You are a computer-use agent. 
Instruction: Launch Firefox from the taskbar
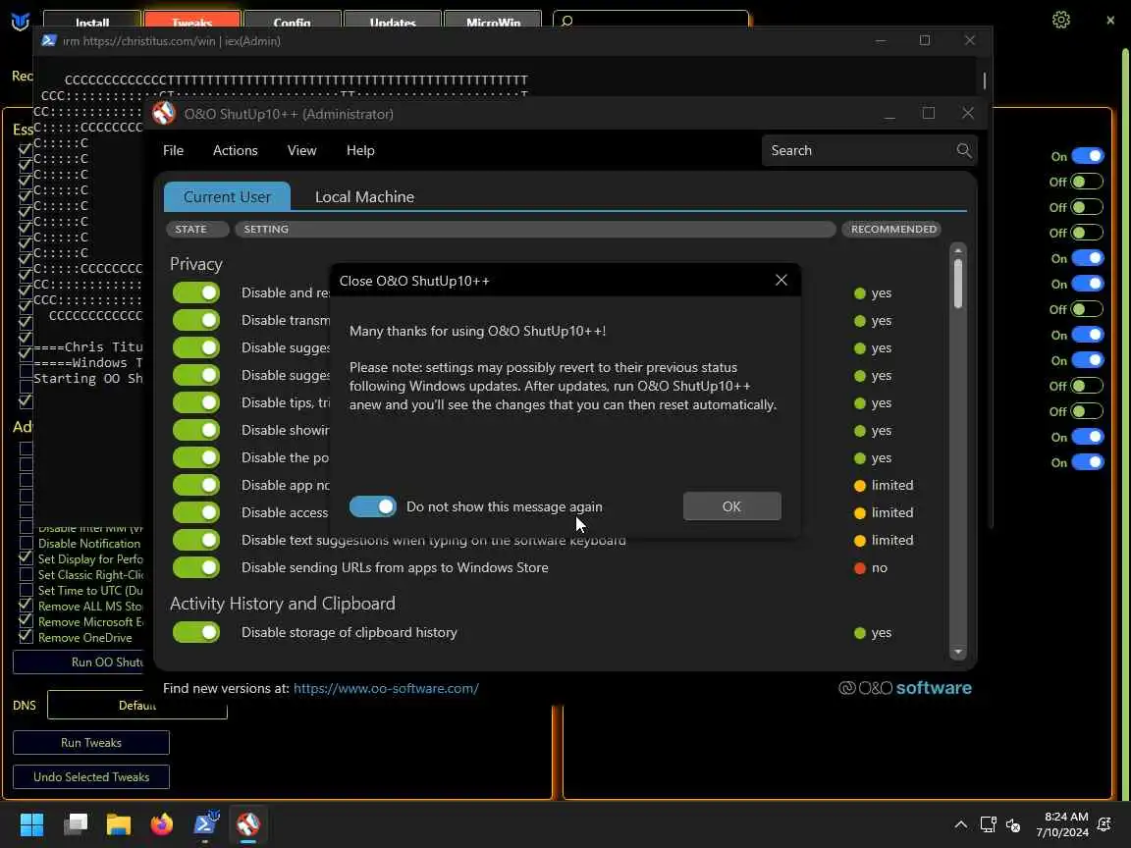162,824
